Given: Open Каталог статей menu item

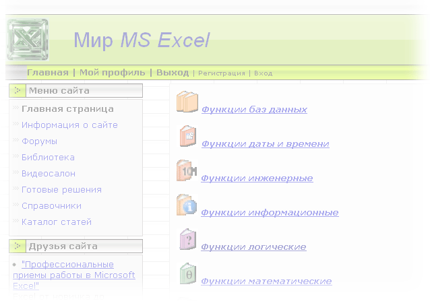Looking at the screenshot, I should 57,222.
